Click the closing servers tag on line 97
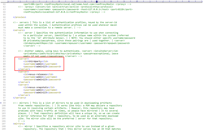The width and height of the screenshot is (203, 131). pos(20,98)
